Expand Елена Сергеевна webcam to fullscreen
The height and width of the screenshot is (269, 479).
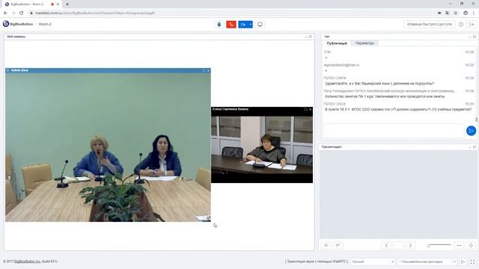tap(305, 109)
